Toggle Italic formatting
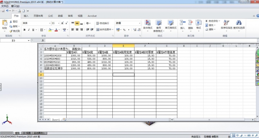The height and width of the screenshot is (138, 259). (29, 30)
